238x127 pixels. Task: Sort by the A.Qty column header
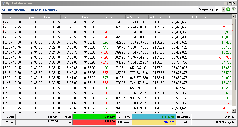[x=117, y=17]
